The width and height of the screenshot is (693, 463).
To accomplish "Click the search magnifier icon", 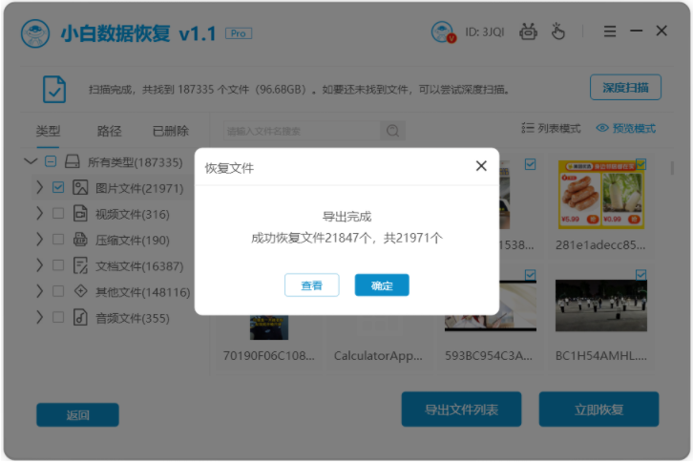I will pos(392,131).
